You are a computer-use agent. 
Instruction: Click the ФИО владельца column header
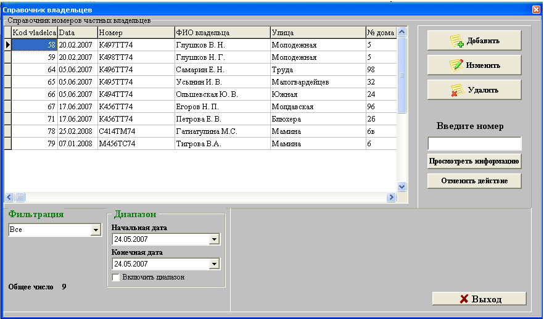(x=223, y=33)
